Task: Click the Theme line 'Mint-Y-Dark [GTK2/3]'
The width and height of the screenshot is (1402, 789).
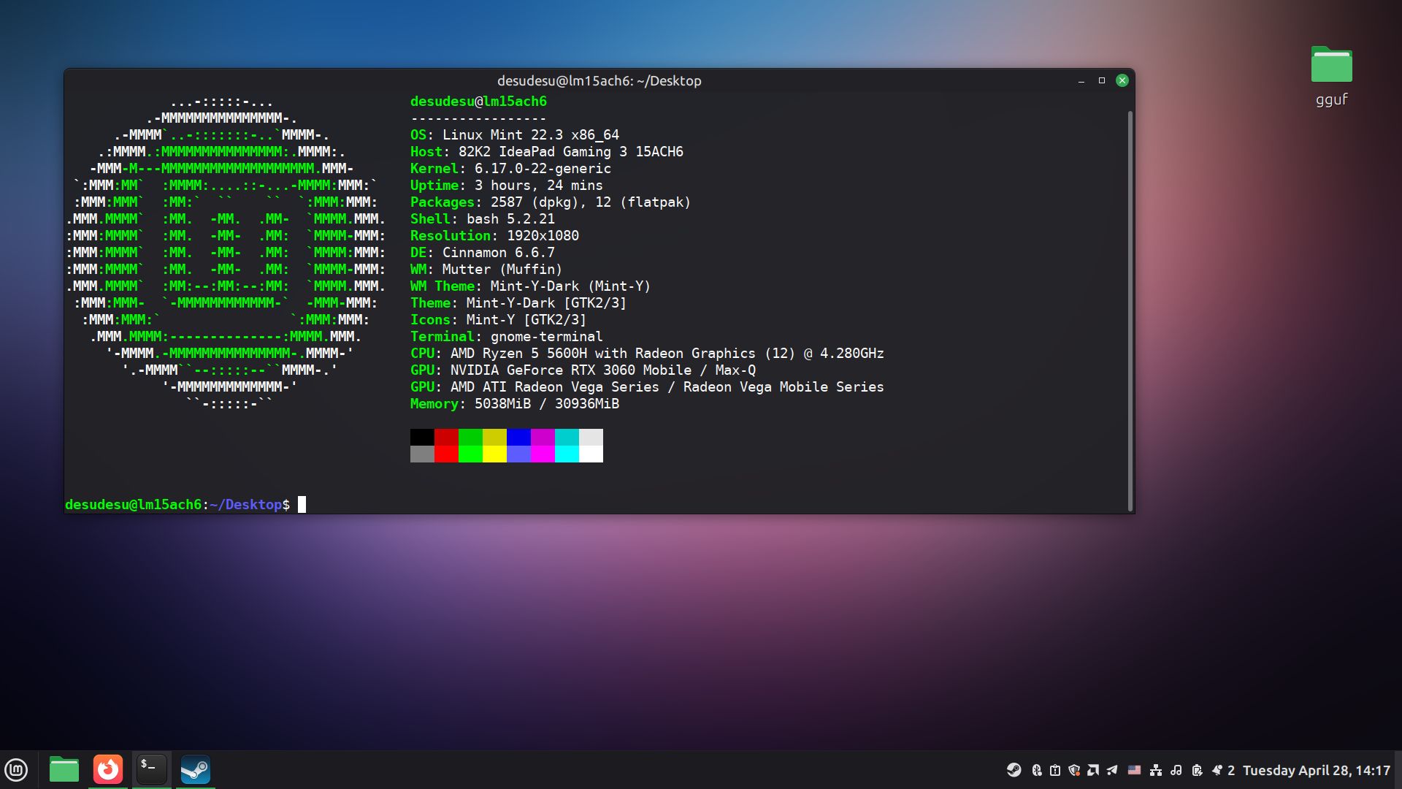Action: click(547, 302)
